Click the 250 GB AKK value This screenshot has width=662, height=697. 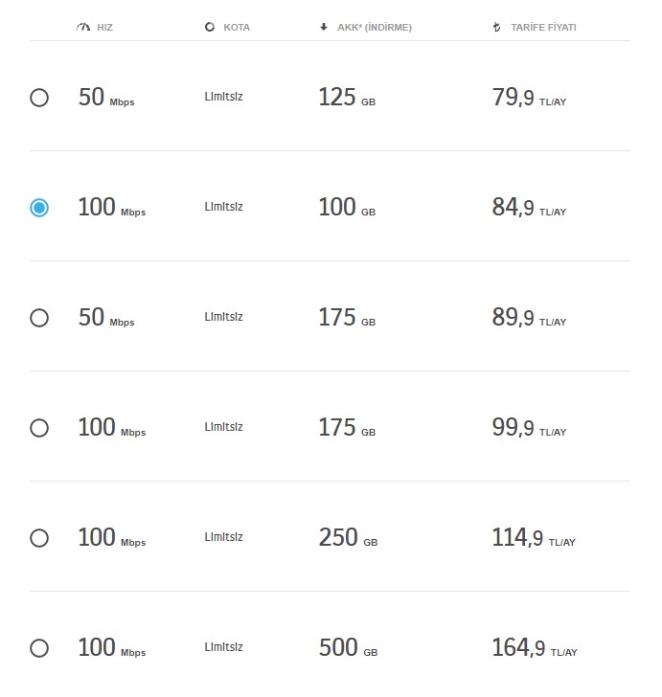[347, 538]
